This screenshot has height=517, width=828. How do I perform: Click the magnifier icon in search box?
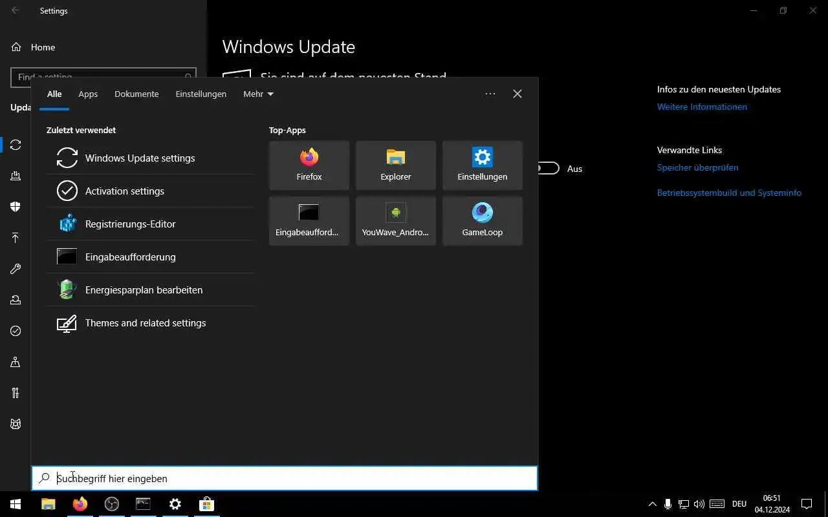[x=44, y=478]
